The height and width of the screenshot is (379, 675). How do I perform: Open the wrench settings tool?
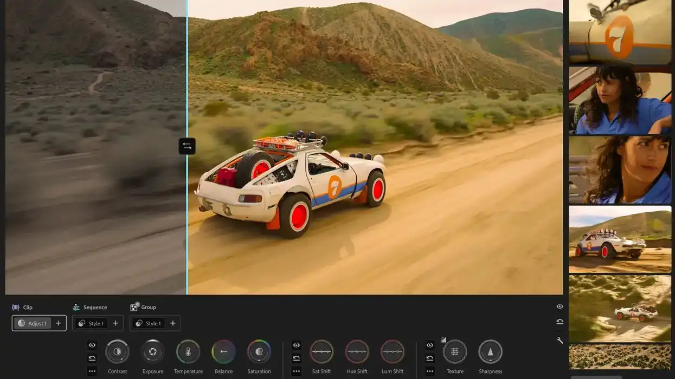(560, 341)
